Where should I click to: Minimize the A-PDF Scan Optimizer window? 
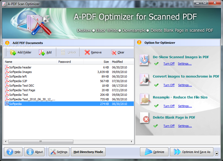(198, 3)
